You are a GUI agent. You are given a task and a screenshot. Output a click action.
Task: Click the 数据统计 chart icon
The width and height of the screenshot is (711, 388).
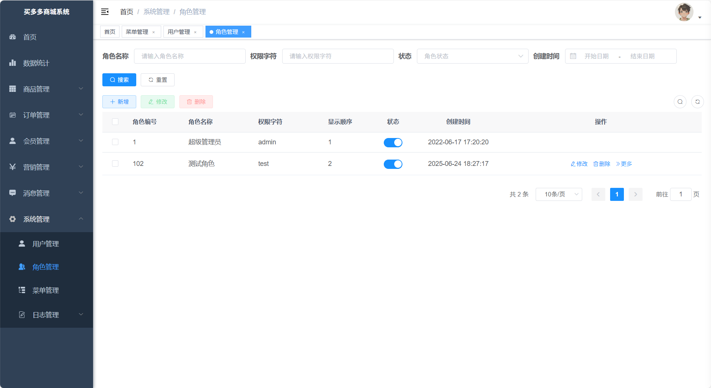tap(13, 63)
